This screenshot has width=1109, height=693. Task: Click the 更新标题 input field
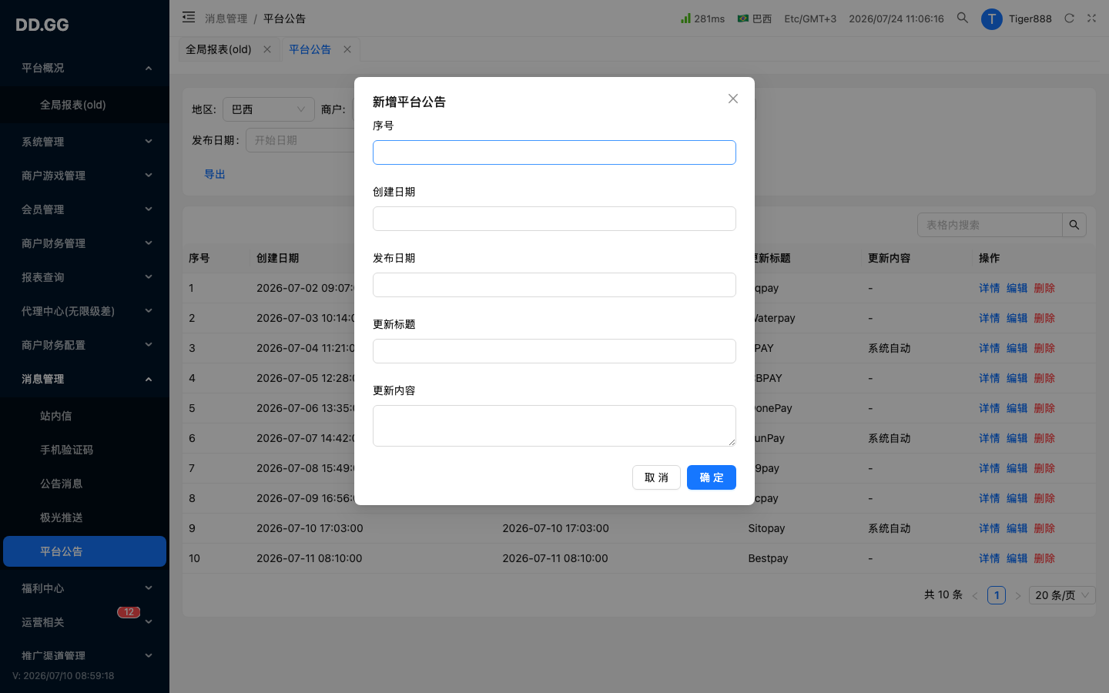point(554,351)
